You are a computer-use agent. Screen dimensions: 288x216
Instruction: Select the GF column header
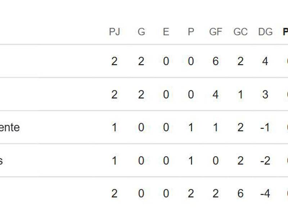tap(216, 32)
